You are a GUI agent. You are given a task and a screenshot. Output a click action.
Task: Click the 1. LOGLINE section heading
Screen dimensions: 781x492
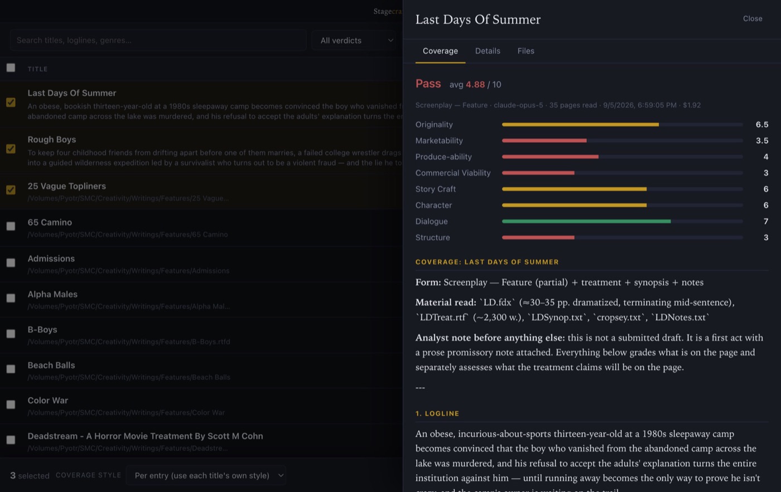click(x=437, y=413)
